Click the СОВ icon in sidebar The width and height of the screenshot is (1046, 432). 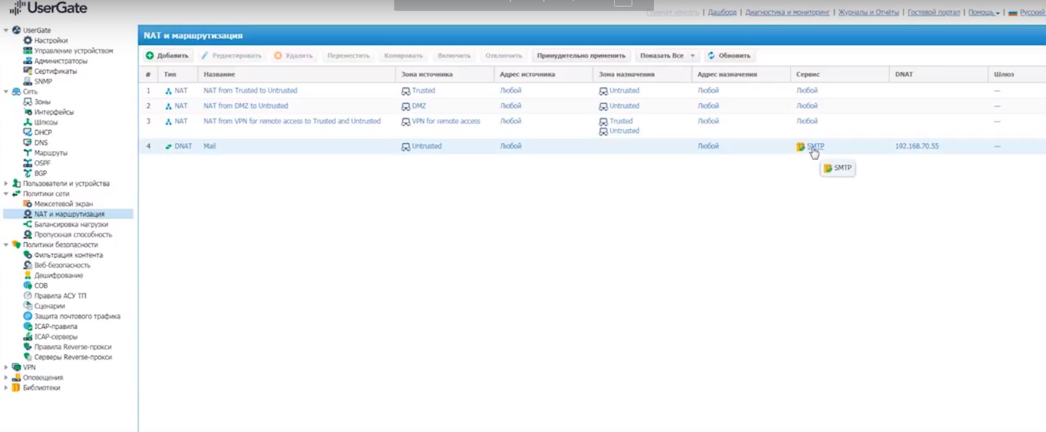tap(28, 285)
